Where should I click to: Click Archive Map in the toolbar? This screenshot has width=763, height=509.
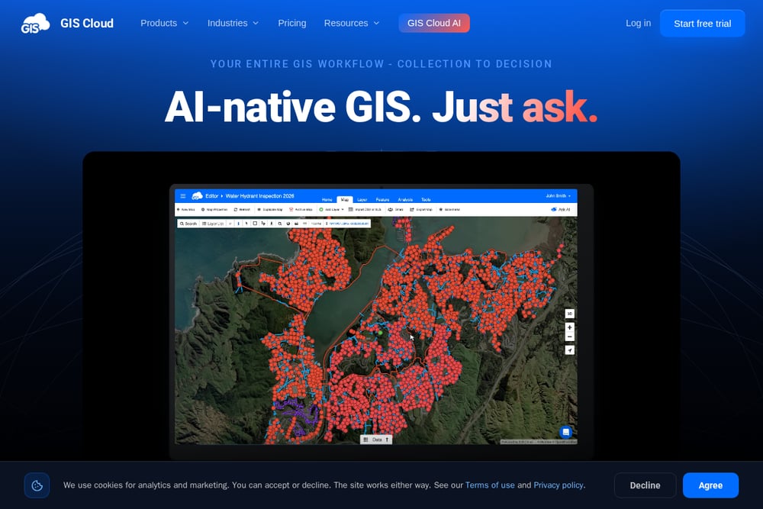click(301, 209)
